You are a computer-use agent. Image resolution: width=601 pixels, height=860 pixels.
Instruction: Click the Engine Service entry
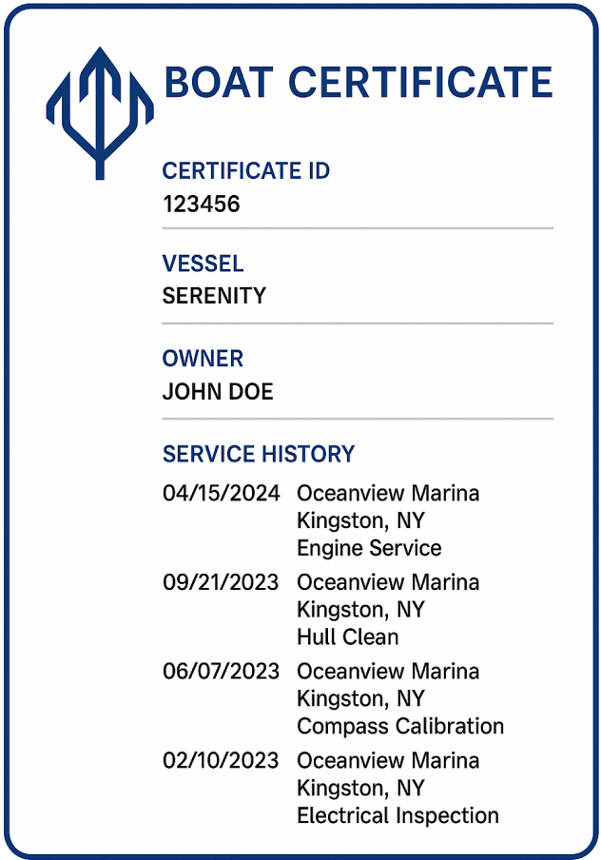point(369,548)
